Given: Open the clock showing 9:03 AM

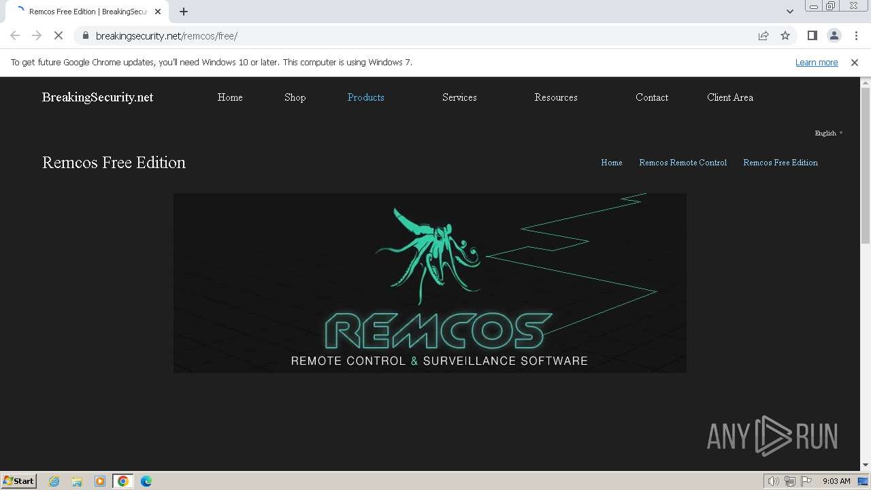Looking at the screenshot, I should pos(836,481).
